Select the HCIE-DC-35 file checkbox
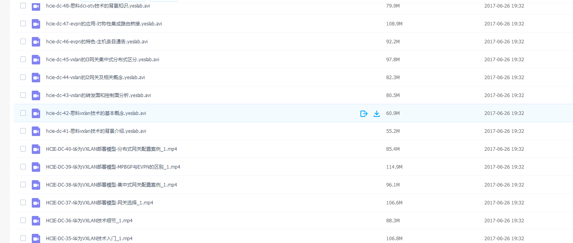The width and height of the screenshot is (573, 243). click(x=23, y=238)
